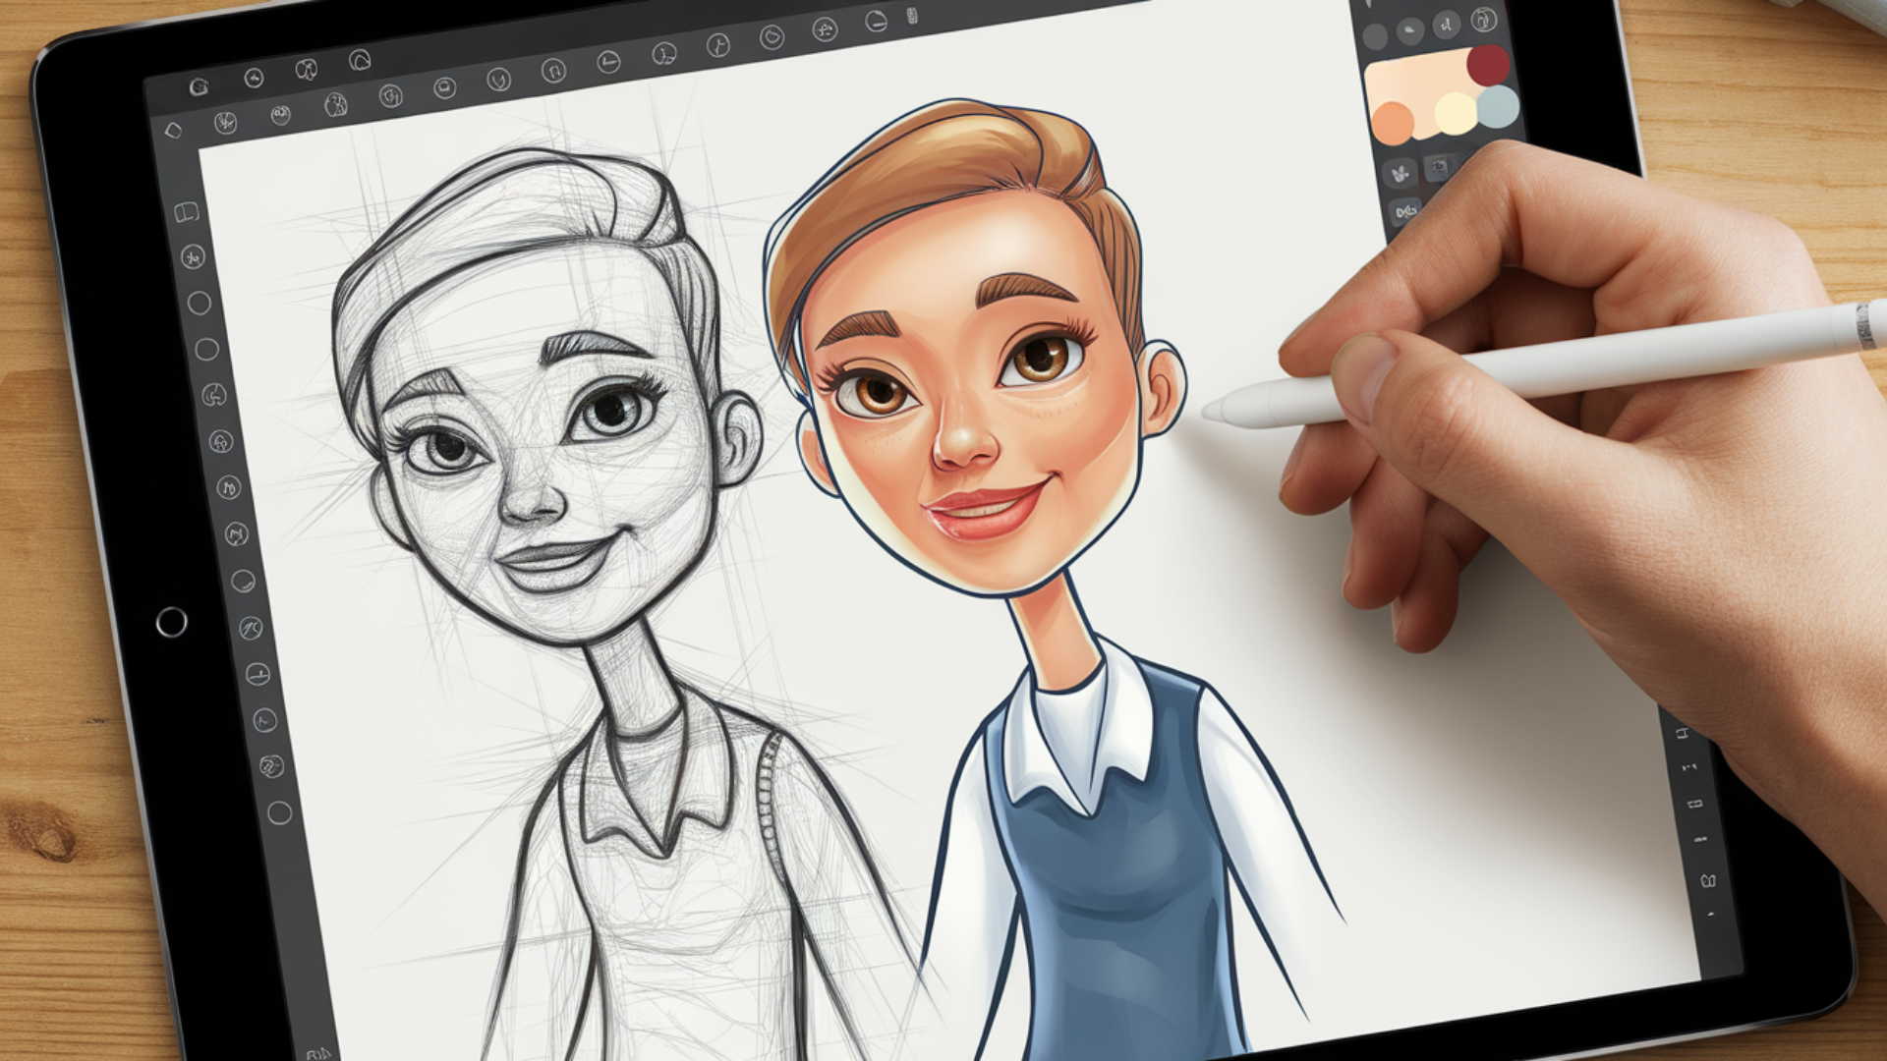Select the light blue-gray color swatch
The width and height of the screenshot is (1887, 1061).
click(x=1499, y=106)
